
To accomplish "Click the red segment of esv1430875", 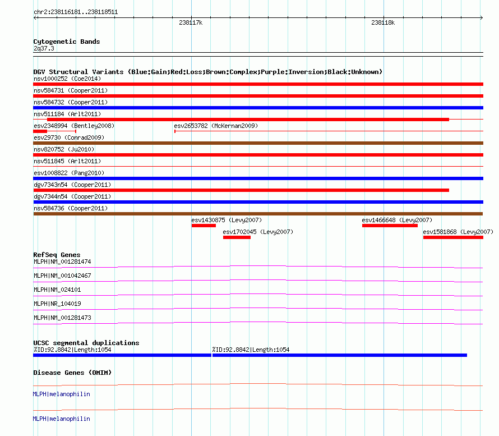I will tap(204, 226).
